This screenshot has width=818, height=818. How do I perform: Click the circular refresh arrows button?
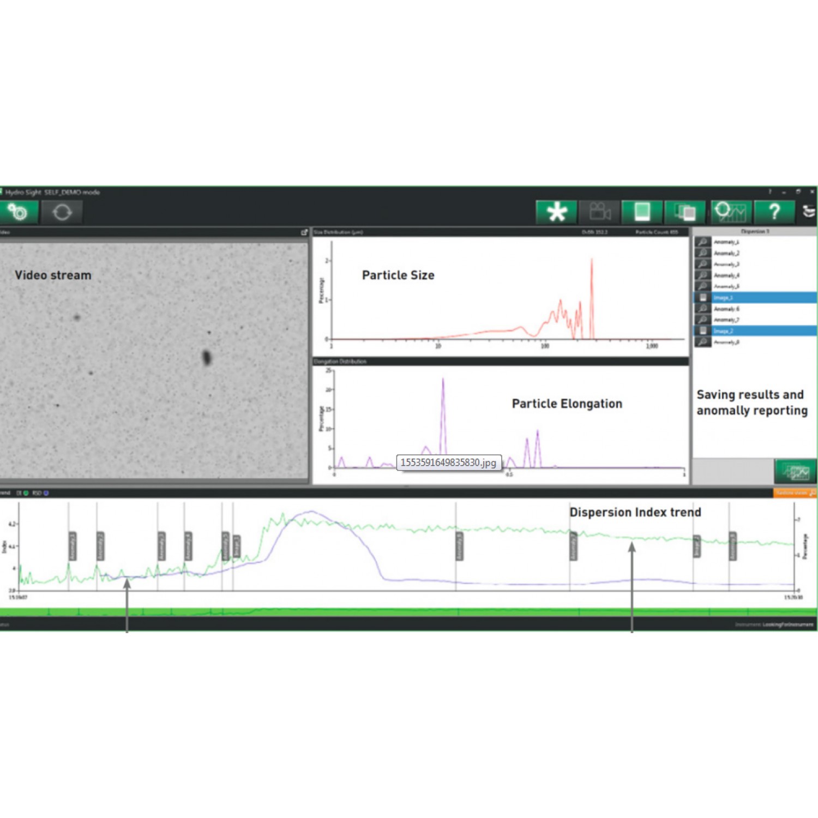pos(62,212)
